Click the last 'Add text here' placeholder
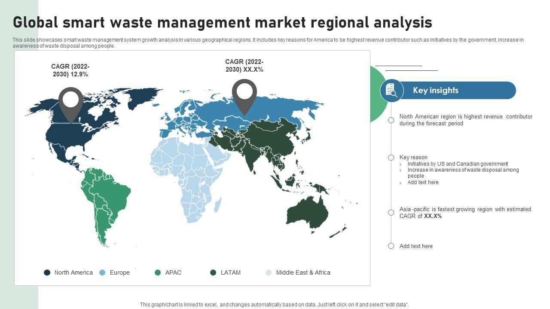 pyautogui.click(x=416, y=246)
